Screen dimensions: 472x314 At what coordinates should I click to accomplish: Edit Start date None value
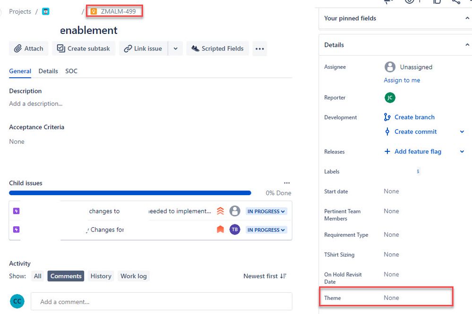pos(391,191)
